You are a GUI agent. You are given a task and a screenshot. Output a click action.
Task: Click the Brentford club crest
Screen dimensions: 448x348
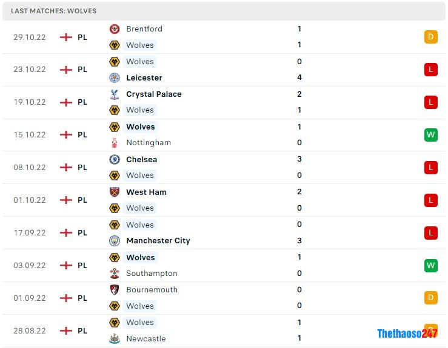coord(115,29)
